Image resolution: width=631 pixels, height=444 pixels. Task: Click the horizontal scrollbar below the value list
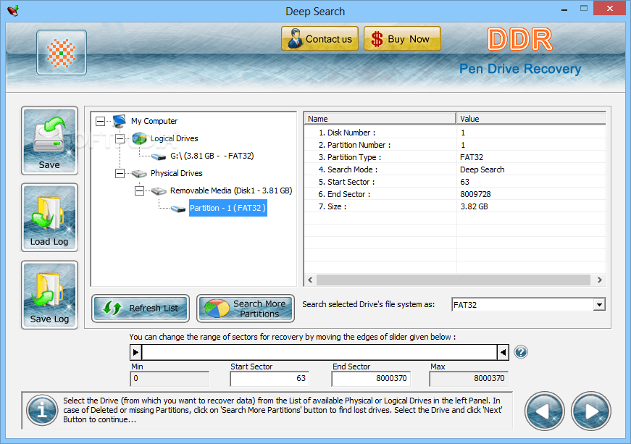pos(454,280)
